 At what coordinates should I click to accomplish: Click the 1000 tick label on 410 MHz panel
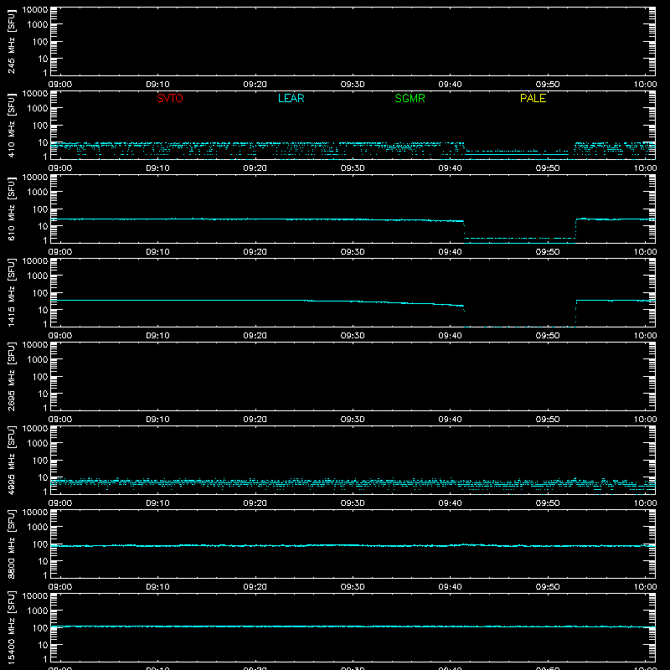point(38,109)
